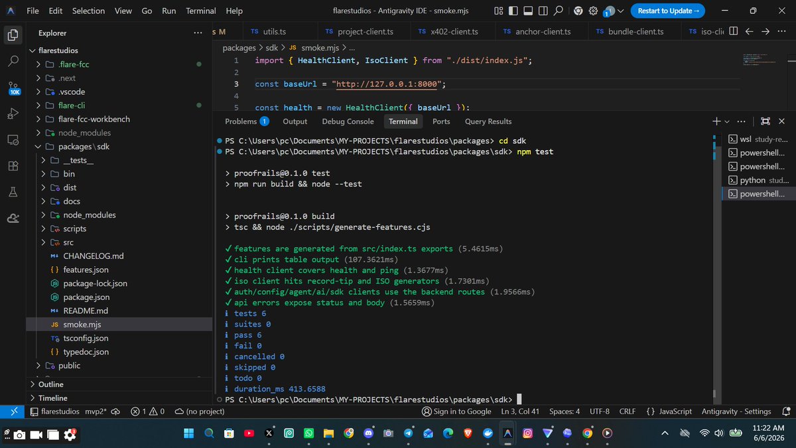Open editor More Actions menu
The height and width of the screenshot is (448, 796).
click(781, 31)
